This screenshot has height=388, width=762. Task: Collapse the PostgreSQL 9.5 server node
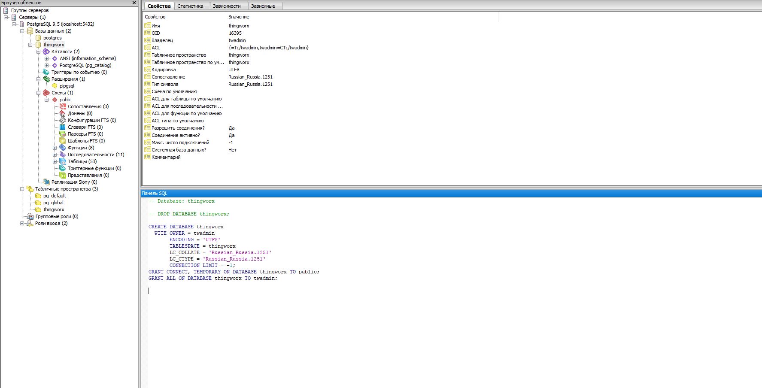pyautogui.click(x=14, y=24)
